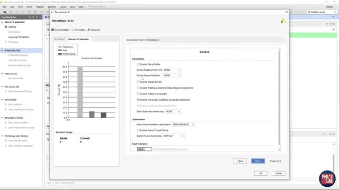The width and height of the screenshot is (339, 190).
Task: Click the search icon in the lower Tcl console
Action: (48, 139)
